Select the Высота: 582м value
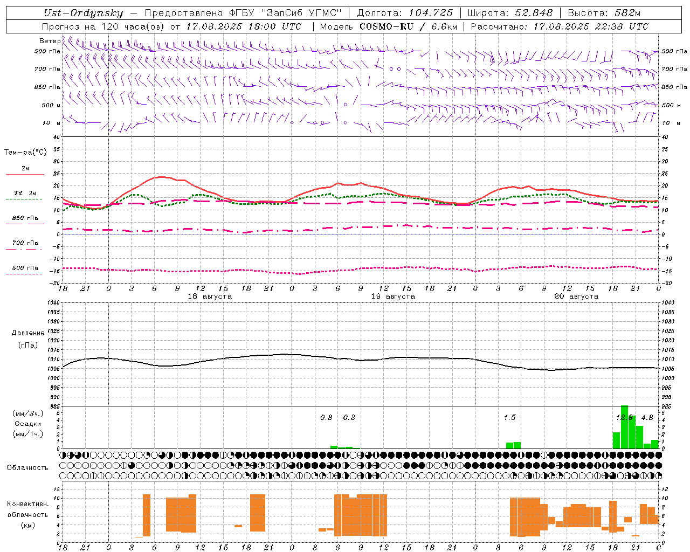The height and width of the screenshot is (552, 690). (604, 13)
